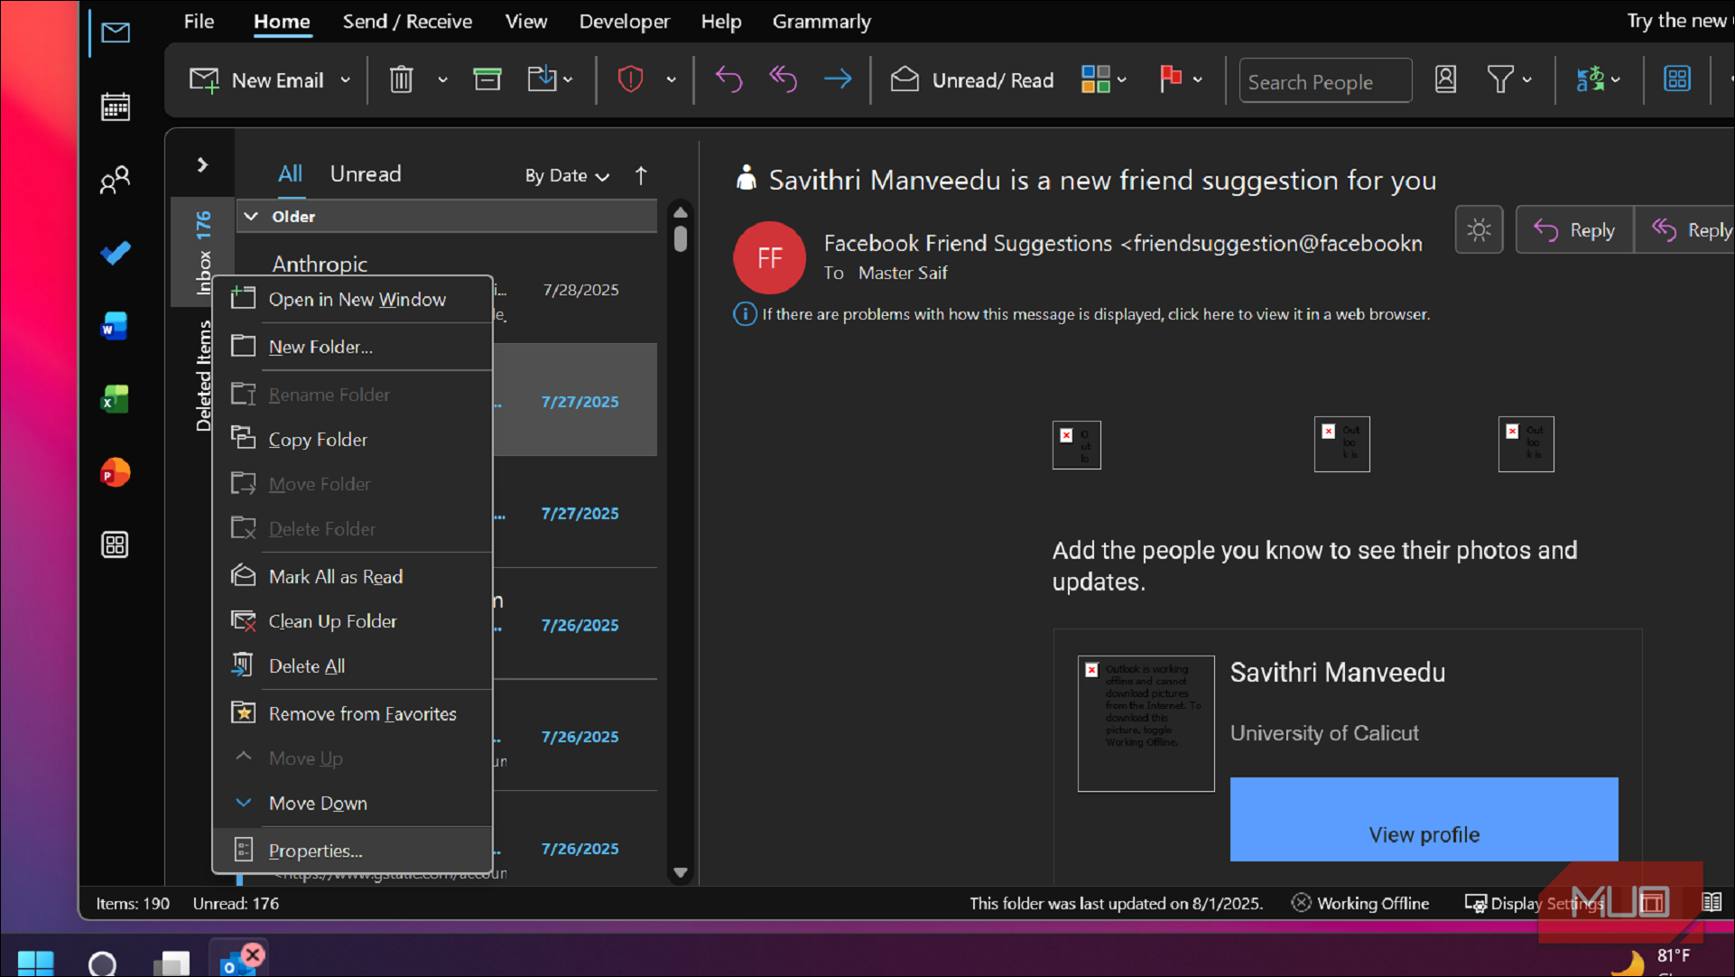
Task: Select Mark All as Read from context menu
Action: point(337,576)
